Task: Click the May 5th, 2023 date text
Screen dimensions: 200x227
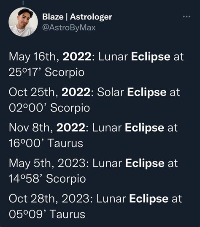Action: (x=49, y=163)
